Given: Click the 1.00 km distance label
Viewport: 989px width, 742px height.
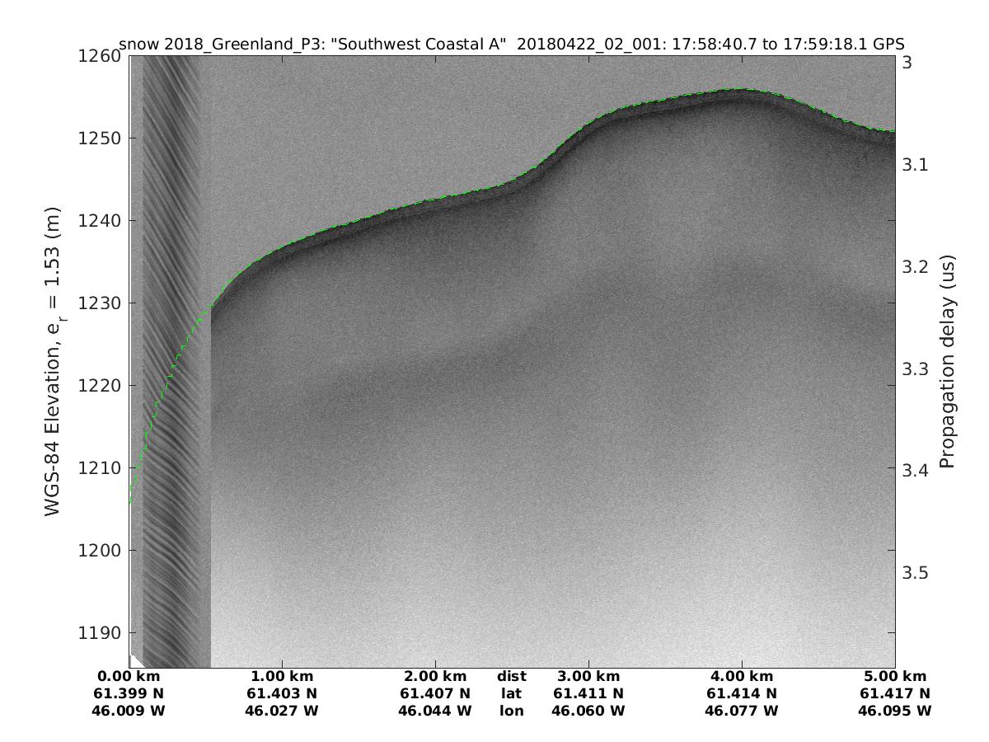Looking at the screenshot, I should point(283,677).
